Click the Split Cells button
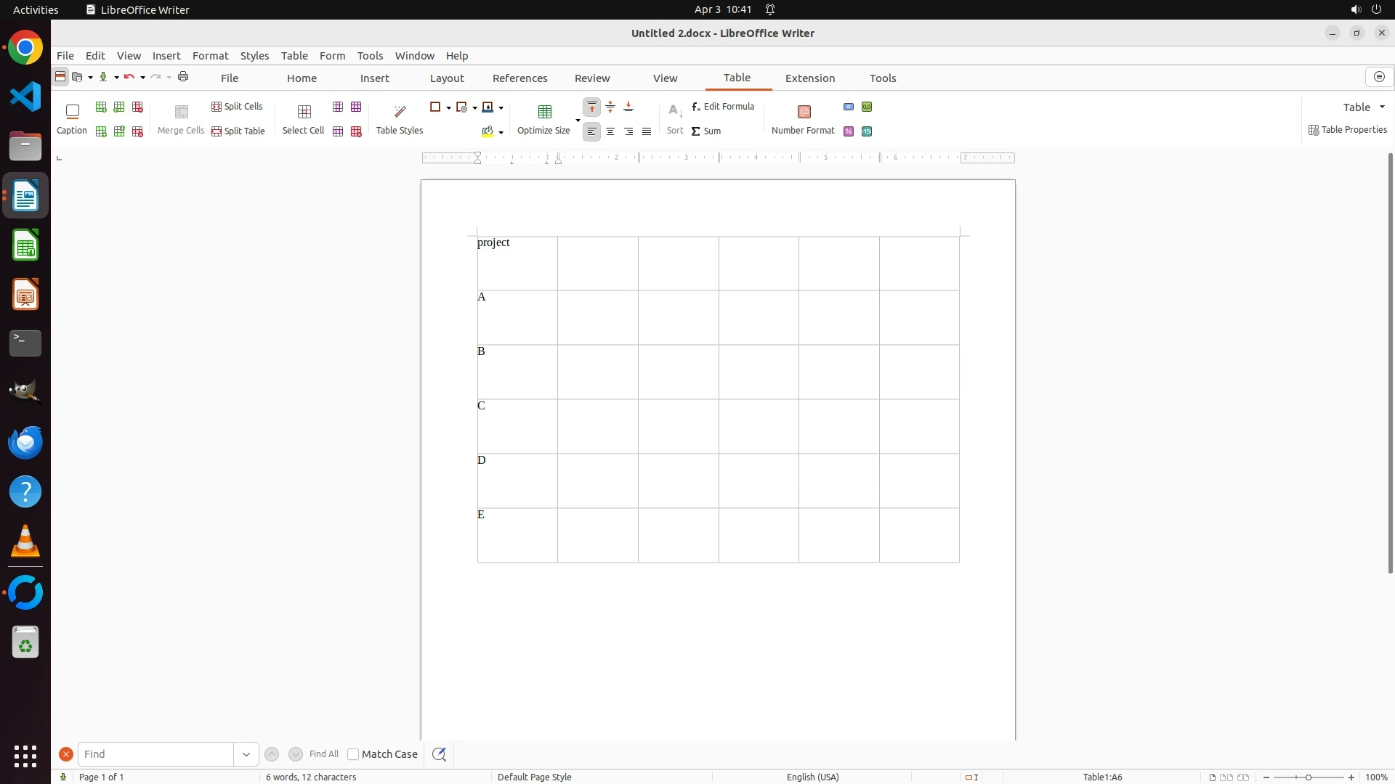This screenshot has width=1395, height=784. 237,107
